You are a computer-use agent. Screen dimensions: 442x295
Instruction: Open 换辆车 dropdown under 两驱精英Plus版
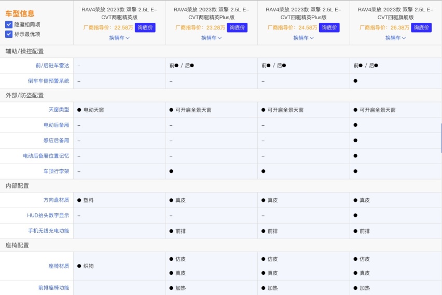tap(212, 38)
